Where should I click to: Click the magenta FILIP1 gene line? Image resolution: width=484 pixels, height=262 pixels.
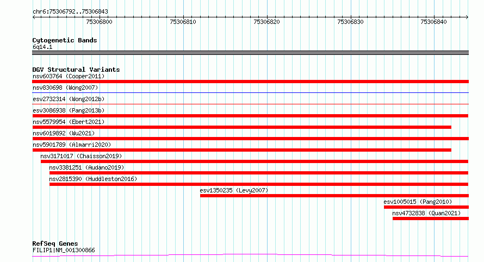(250, 255)
